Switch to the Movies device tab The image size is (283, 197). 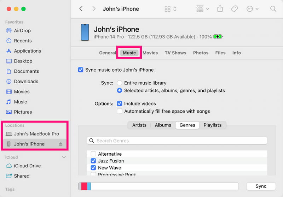(x=150, y=53)
